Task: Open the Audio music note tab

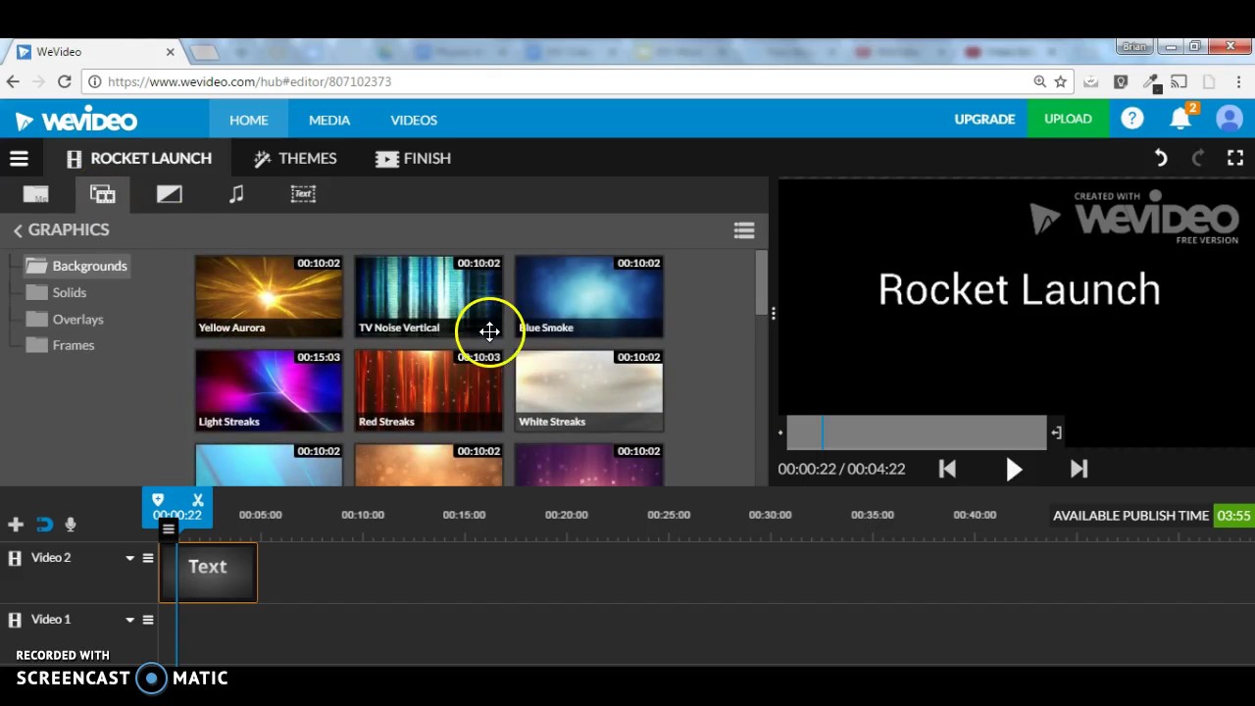Action: 236,194
